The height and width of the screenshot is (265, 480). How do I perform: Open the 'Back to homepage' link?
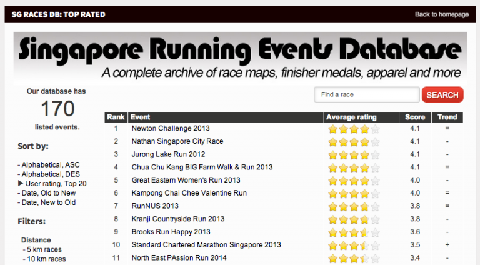[x=441, y=14]
